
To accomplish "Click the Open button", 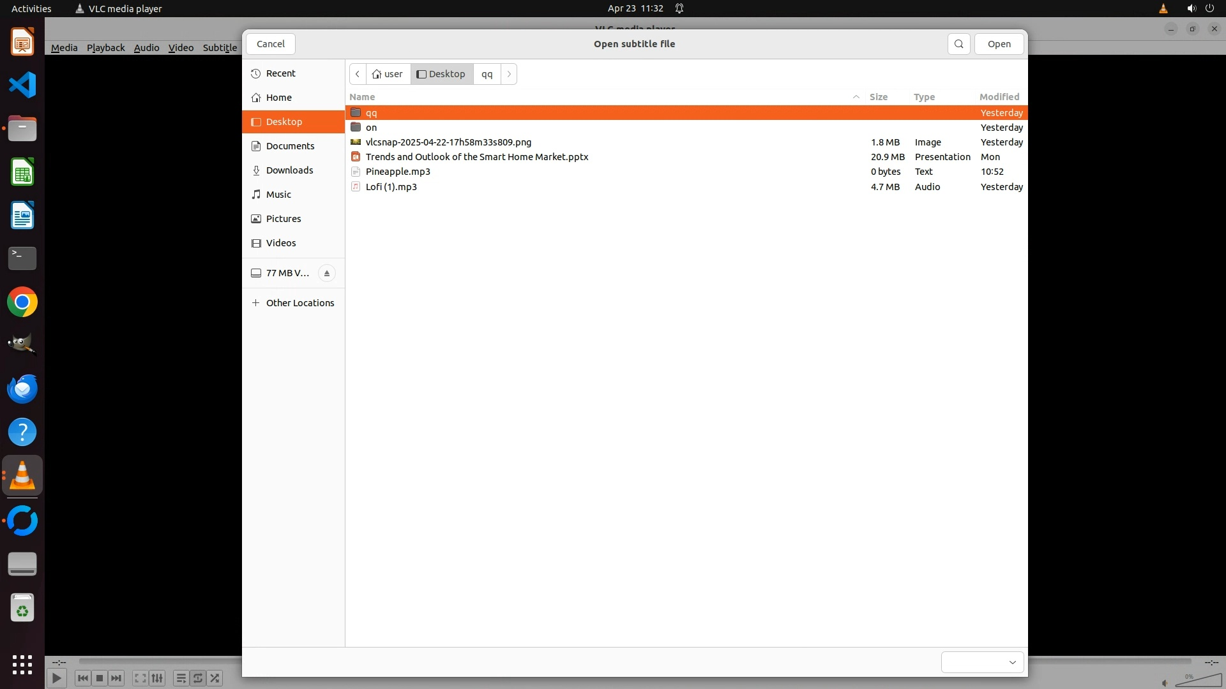I will coord(999,44).
